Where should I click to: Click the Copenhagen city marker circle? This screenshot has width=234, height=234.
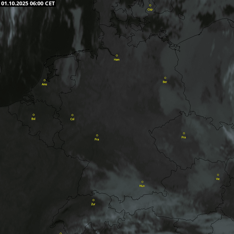pos(150,5)
